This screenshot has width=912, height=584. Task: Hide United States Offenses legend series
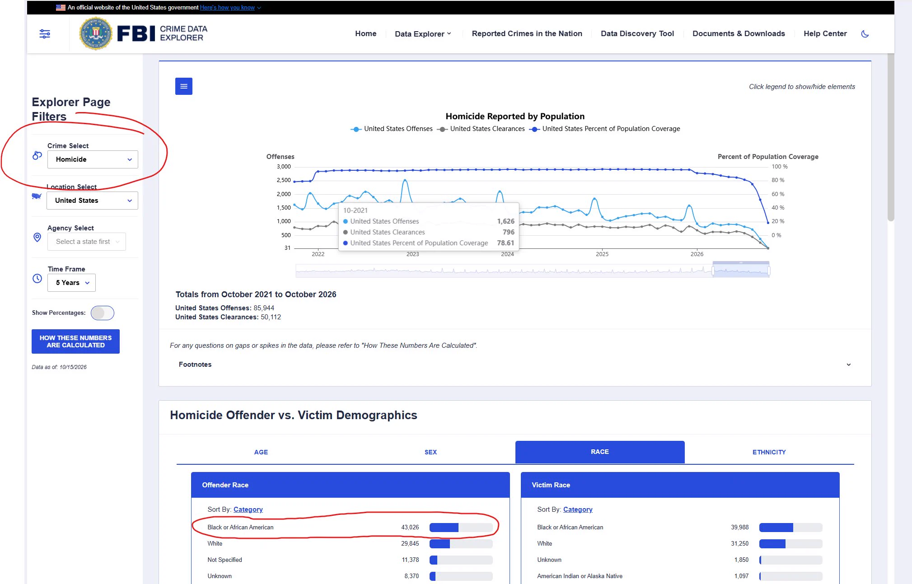pyautogui.click(x=392, y=129)
